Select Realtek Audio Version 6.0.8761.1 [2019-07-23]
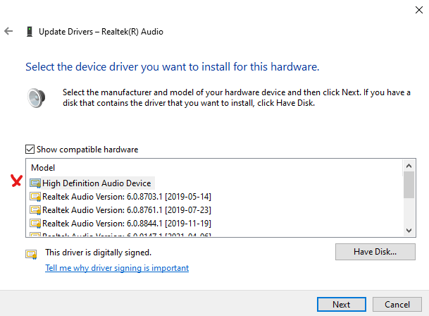 pyautogui.click(x=127, y=210)
